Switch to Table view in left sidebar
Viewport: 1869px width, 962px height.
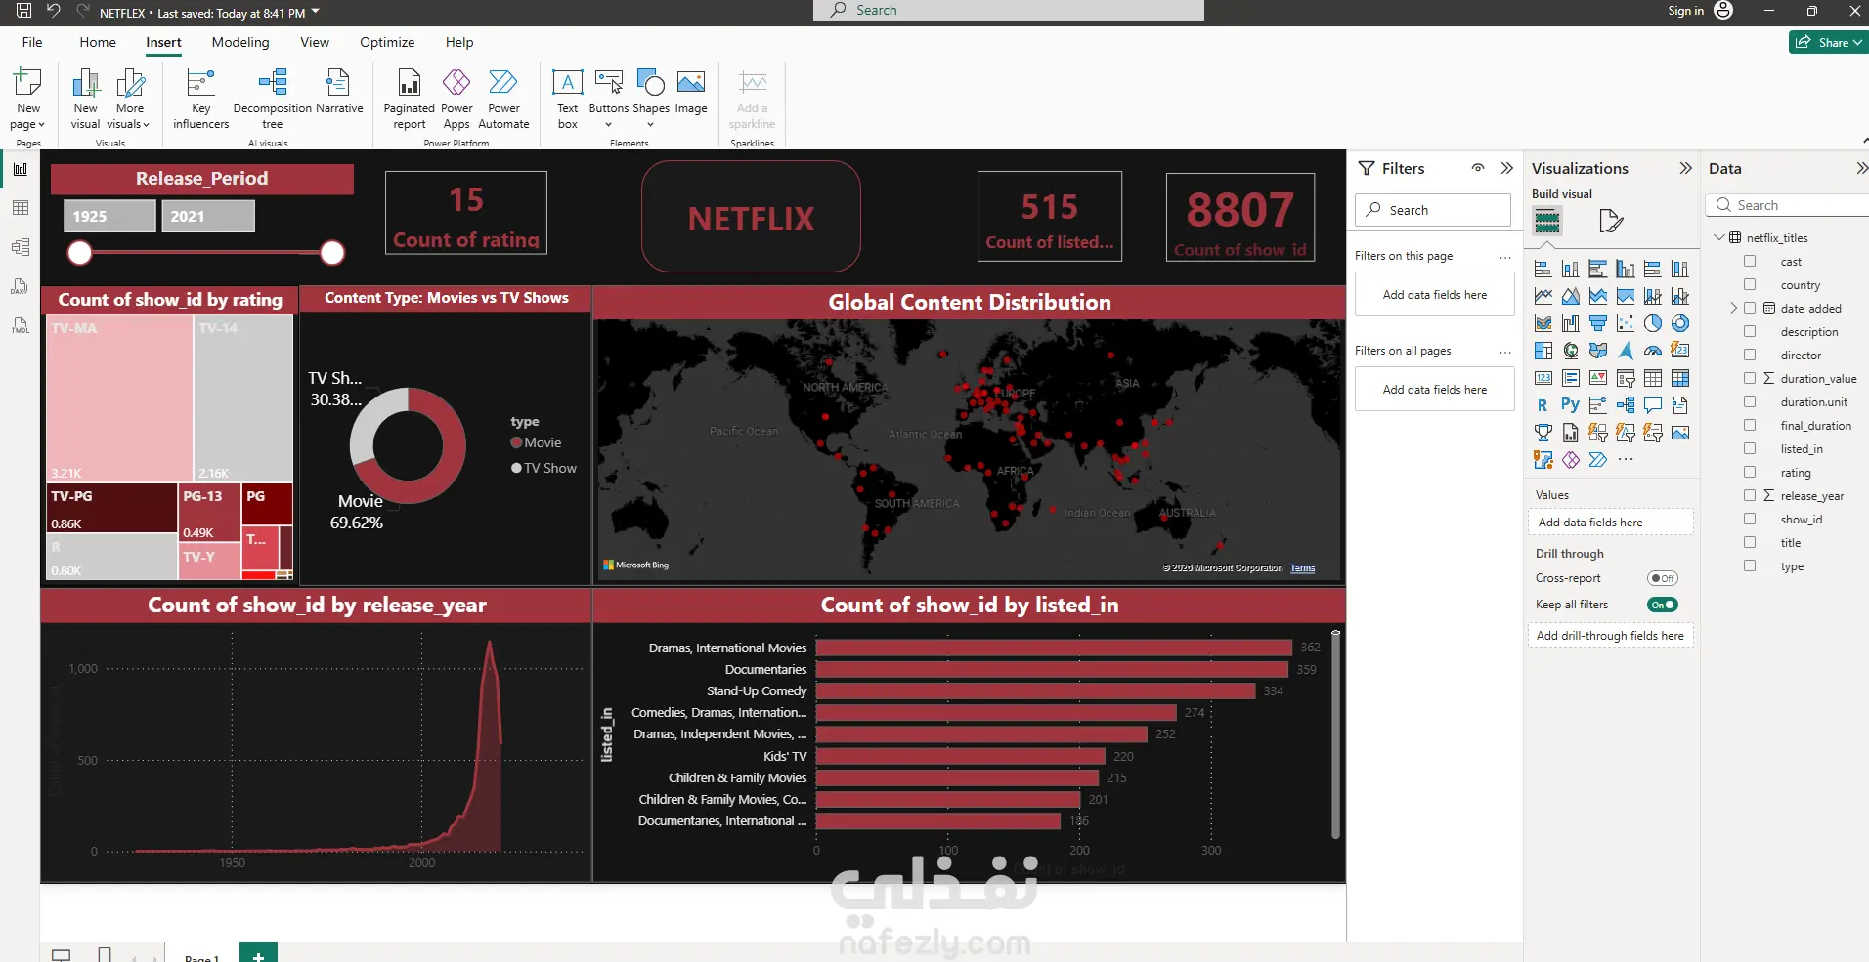pos(21,208)
